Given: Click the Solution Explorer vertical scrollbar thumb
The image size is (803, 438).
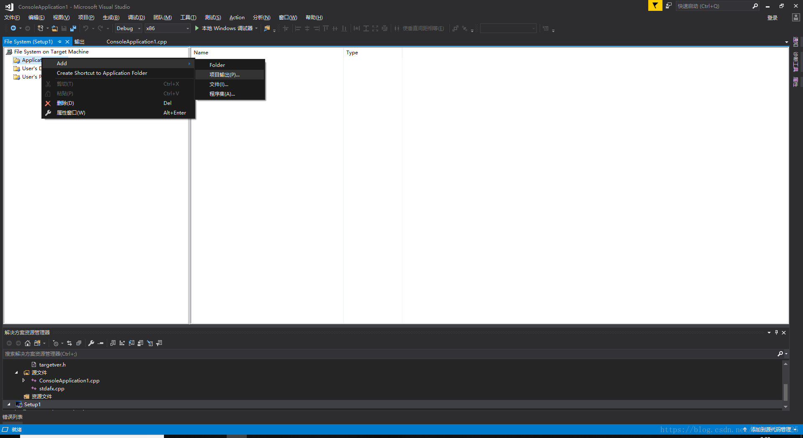Looking at the screenshot, I should (x=785, y=392).
